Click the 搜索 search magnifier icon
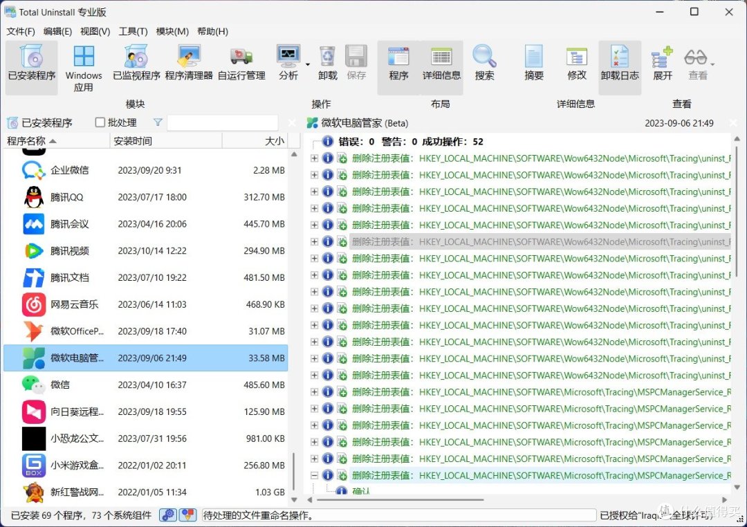This screenshot has height=527, width=747. click(x=484, y=62)
